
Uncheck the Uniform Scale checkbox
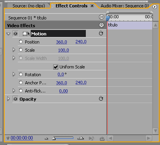56,67
